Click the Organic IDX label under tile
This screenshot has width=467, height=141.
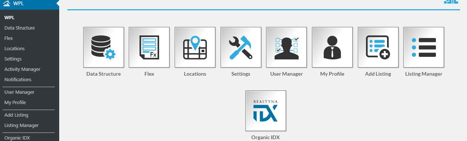point(266,137)
